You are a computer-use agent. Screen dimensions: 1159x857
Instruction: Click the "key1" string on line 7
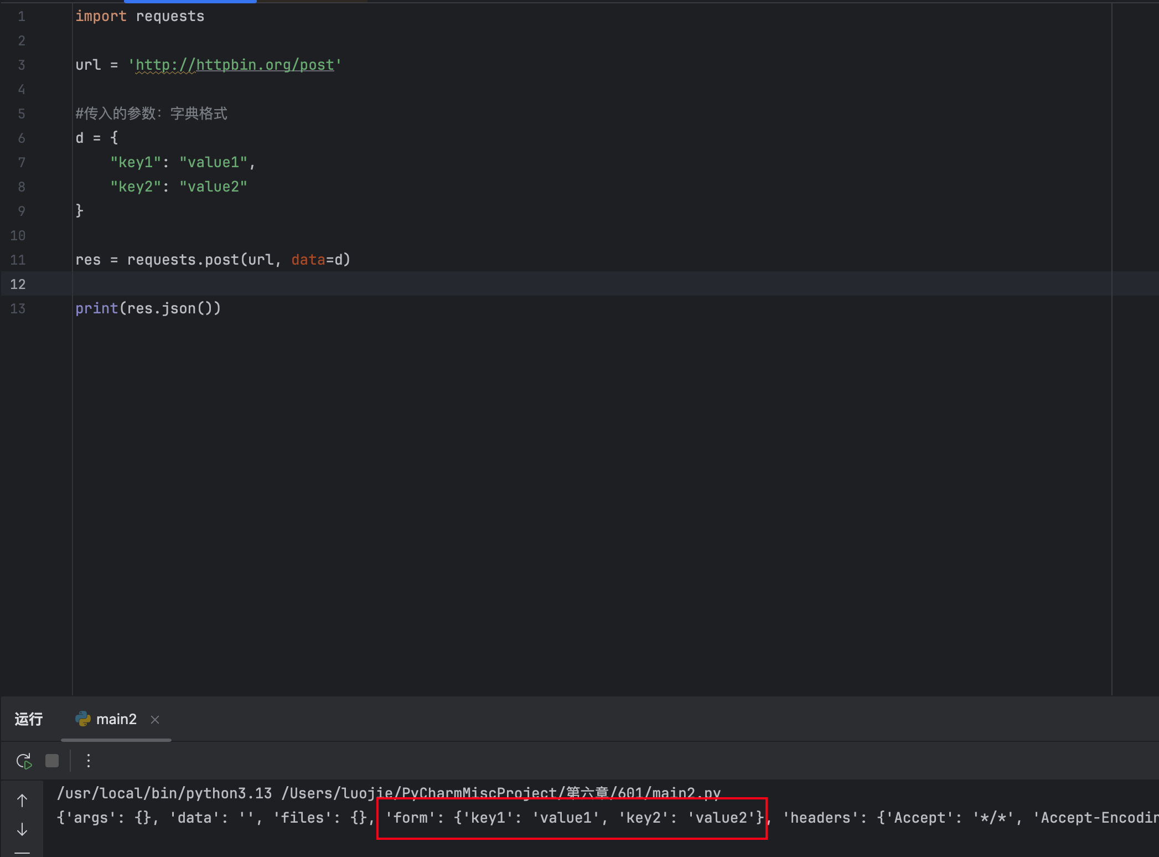(136, 162)
